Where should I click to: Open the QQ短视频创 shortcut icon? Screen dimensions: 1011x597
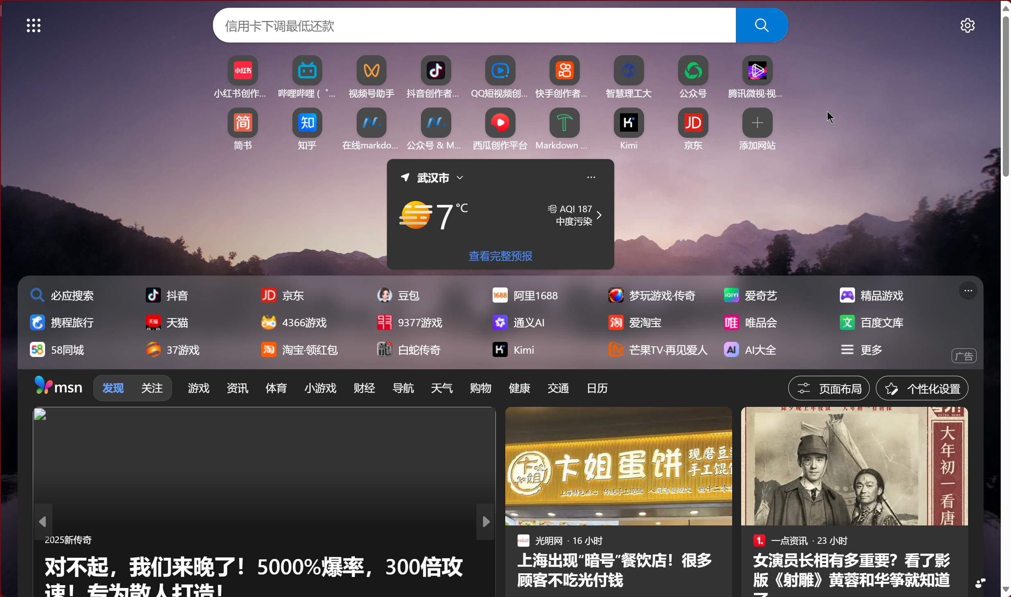(x=500, y=70)
